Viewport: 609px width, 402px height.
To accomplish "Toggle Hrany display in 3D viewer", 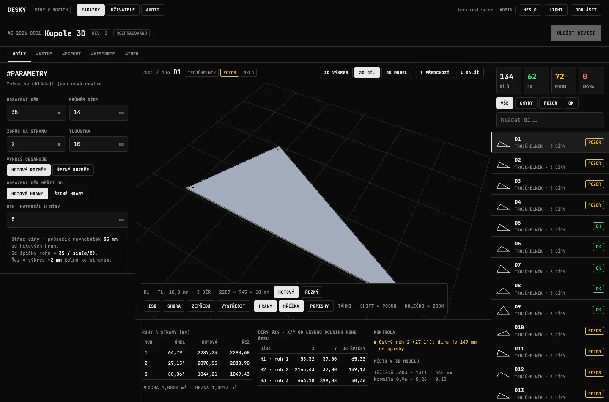I will coord(266,306).
